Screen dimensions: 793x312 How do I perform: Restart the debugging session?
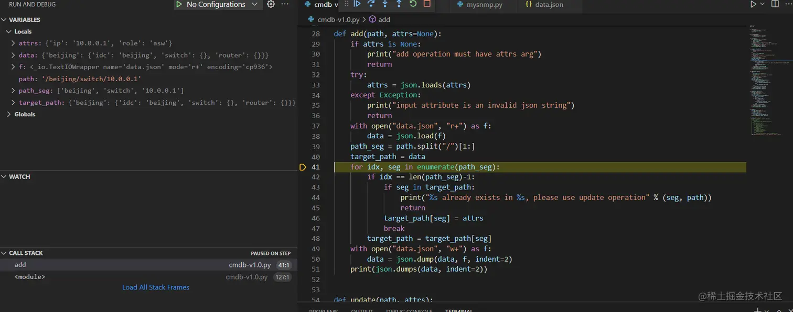pos(413,4)
